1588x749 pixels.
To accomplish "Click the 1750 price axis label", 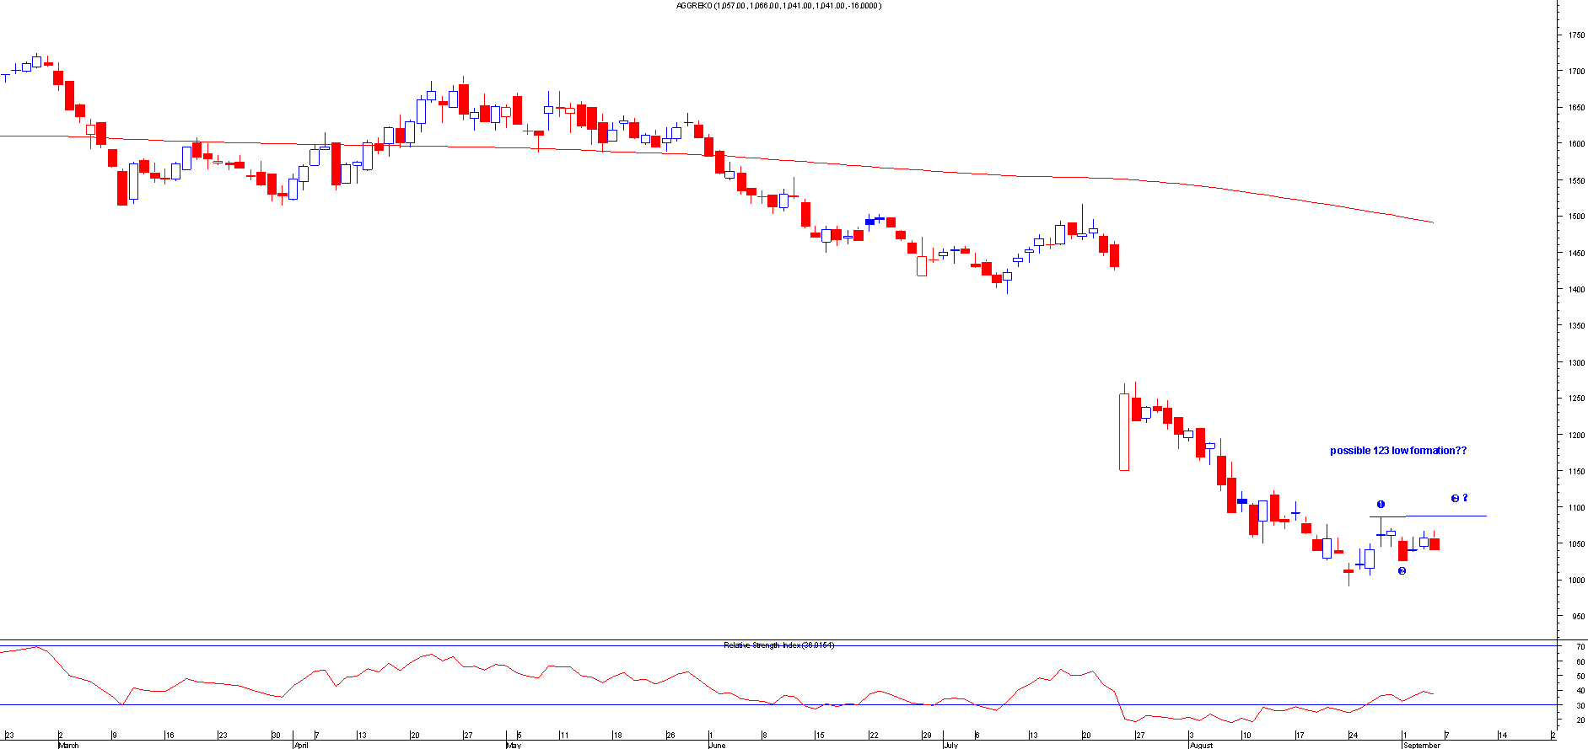I will point(1575,35).
